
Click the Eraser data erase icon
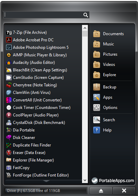(9, 153)
